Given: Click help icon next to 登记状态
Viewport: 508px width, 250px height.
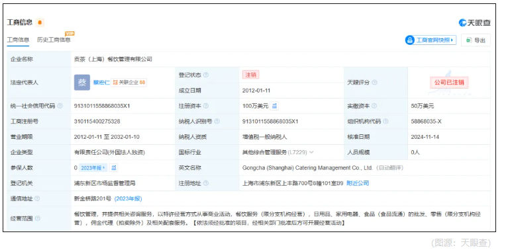Looking at the screenshot, I should 206,75.
